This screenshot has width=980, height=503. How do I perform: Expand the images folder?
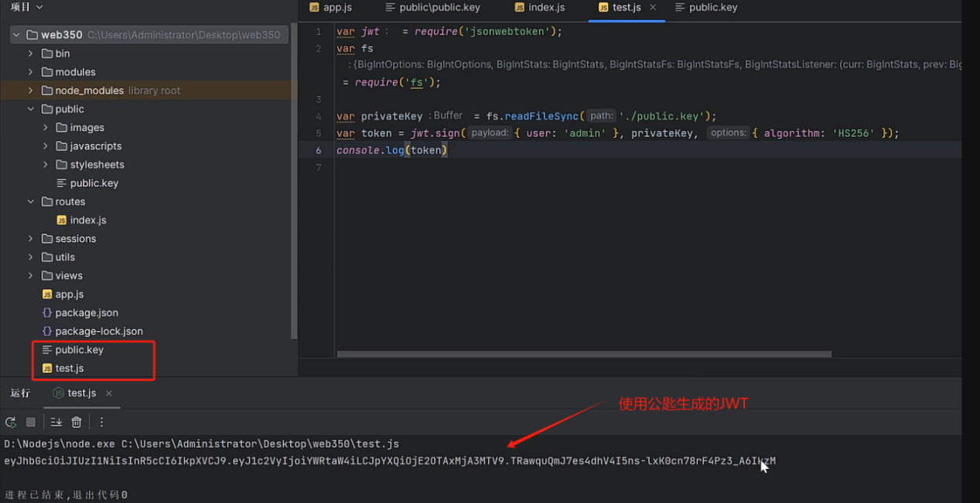pyautogui.click(x=46, y=128)
